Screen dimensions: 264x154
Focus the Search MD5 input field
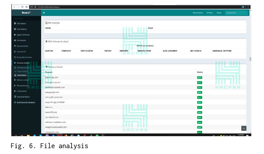pyautogui.click(x=236, y=13)
